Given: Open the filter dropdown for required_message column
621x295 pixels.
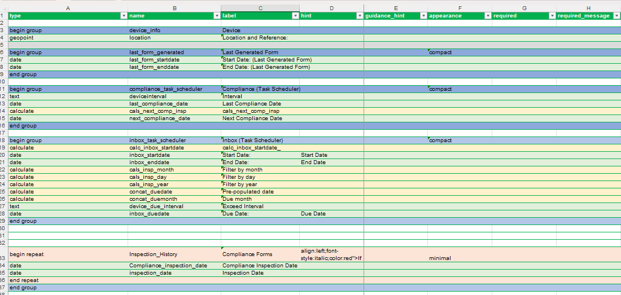Looking at the screenshot, I should coord(616,16).
